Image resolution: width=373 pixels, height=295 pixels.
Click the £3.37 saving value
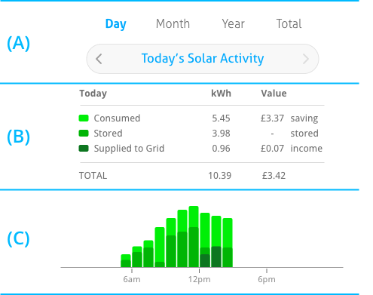[x=272, y=118]
